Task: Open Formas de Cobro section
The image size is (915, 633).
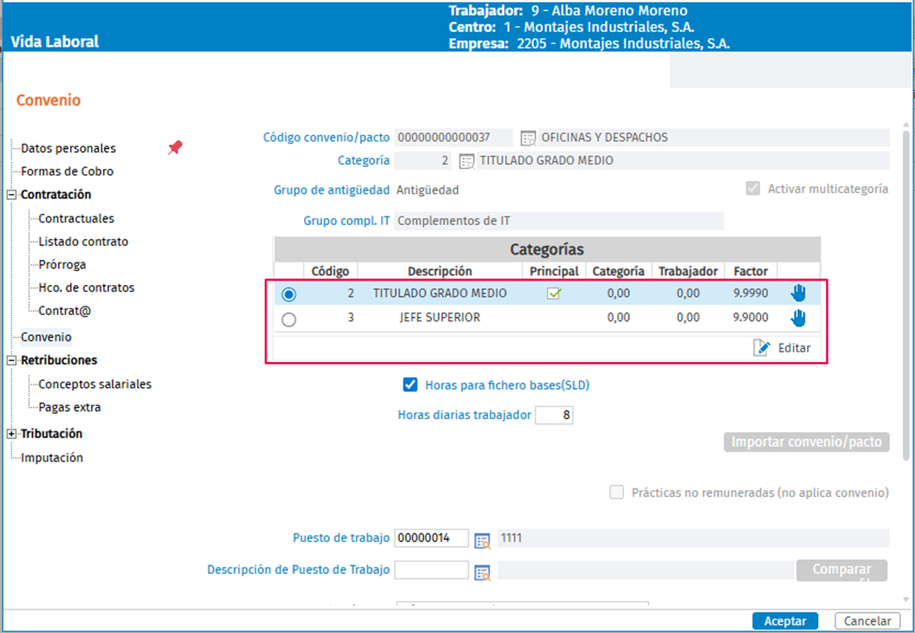Action: (x=68, y=172)
